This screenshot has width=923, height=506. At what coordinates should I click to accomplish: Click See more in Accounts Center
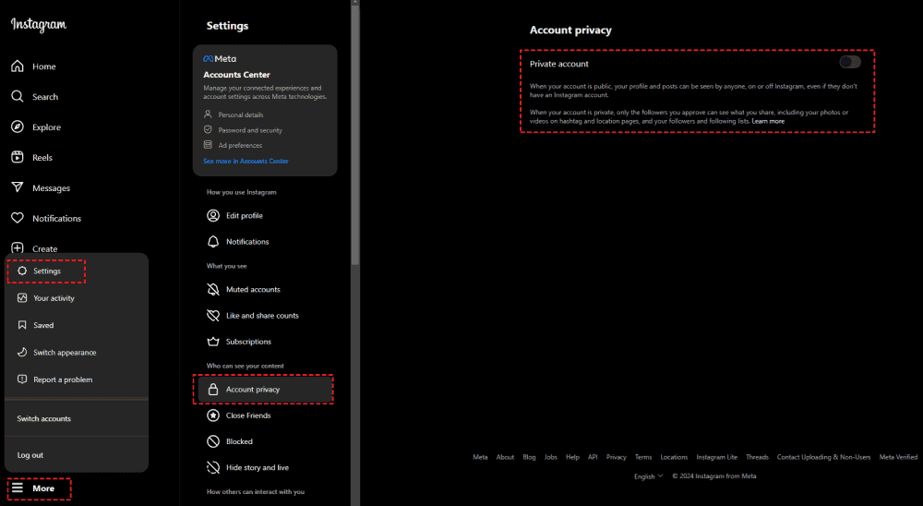246,161
